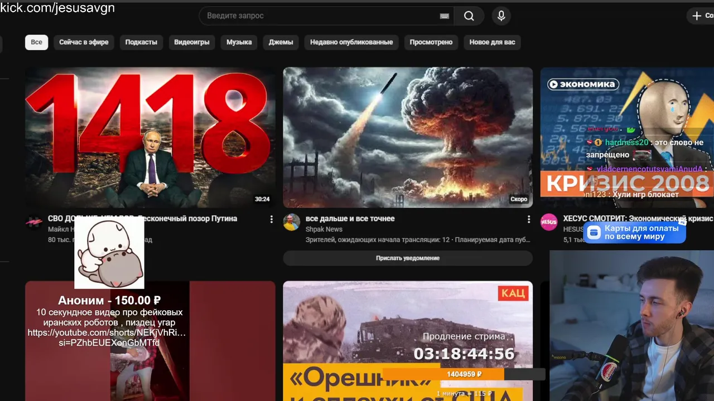Select the 'Просмотрено' filter chip

431,42
